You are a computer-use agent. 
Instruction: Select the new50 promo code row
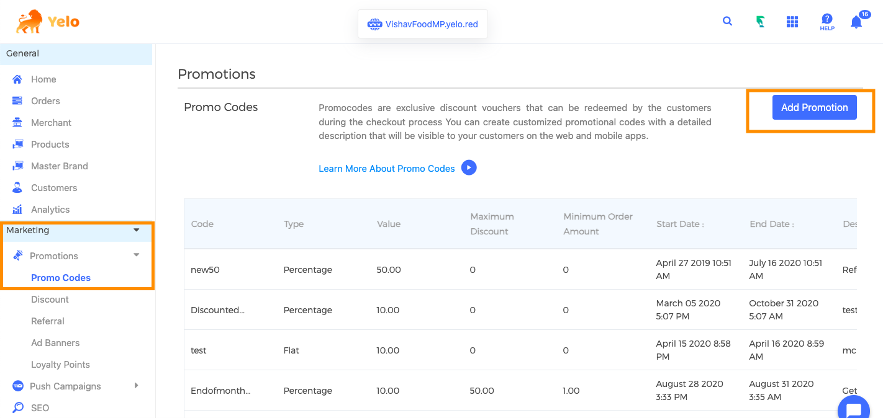[x=204, y=270]
